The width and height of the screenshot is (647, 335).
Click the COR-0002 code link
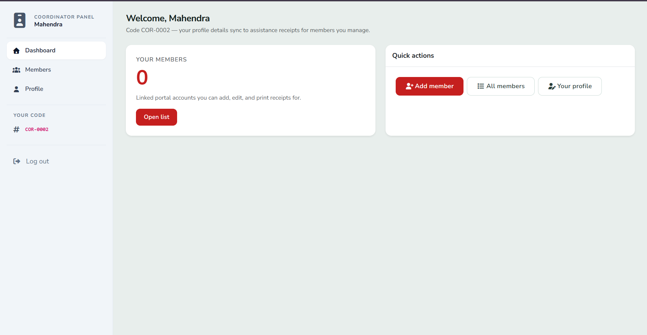point(37,129)
